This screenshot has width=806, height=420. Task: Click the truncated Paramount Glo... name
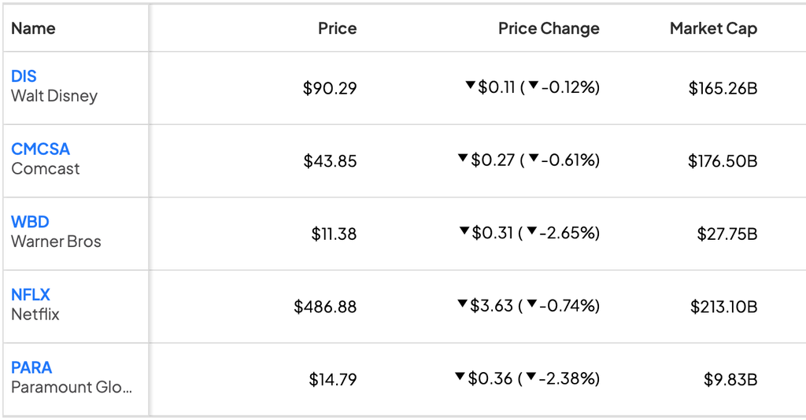(72, 387)
